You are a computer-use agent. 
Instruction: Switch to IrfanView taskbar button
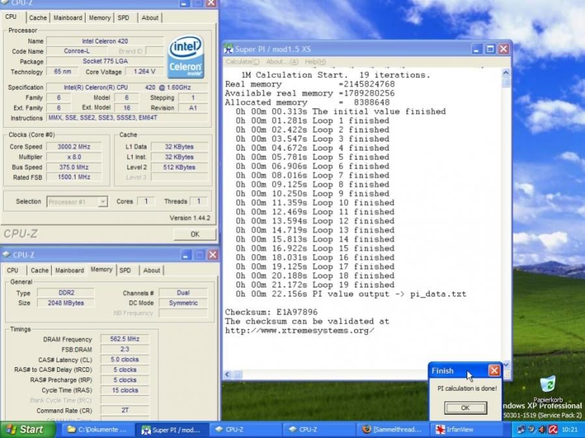(x=467, y=430)
